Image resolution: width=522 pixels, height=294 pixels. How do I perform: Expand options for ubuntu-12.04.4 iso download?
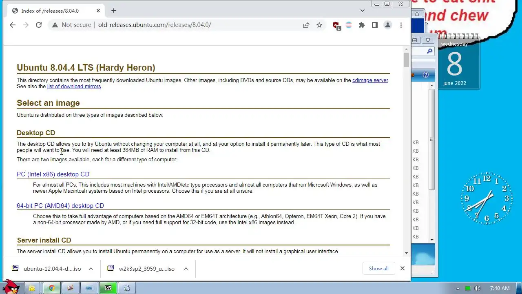tap(91, 269)
